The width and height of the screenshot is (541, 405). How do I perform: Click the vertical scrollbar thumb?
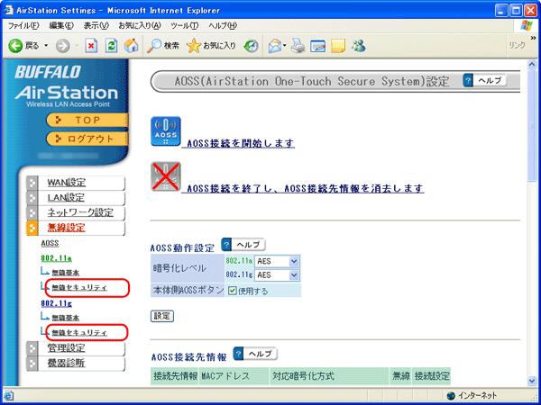pyautogui.click(x=532, y=126)
